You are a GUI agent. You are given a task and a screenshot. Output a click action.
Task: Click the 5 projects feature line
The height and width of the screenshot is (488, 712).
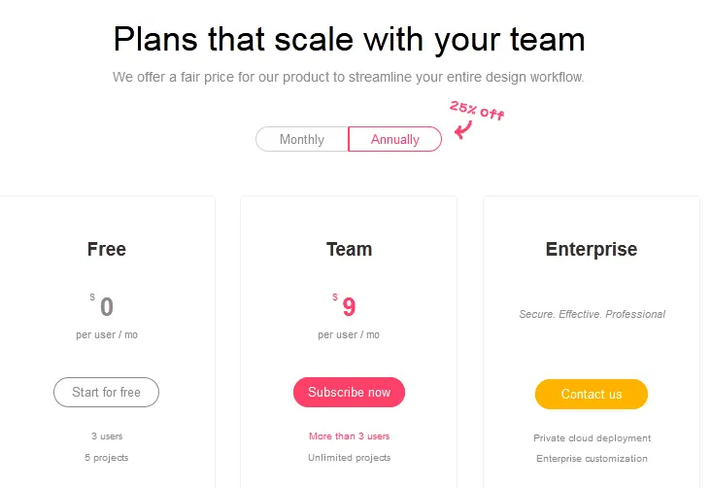point(107,458)
